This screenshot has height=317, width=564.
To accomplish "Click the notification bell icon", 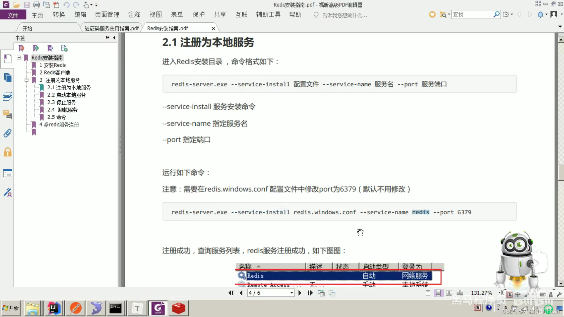I will coord(540,14).
